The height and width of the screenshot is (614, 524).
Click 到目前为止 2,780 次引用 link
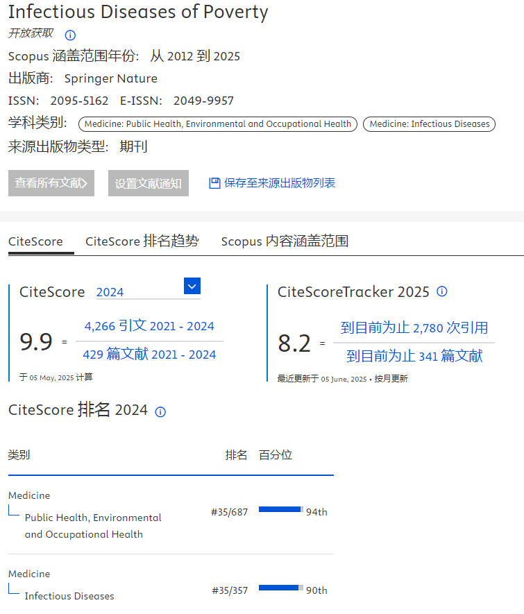tap(414, 327)
